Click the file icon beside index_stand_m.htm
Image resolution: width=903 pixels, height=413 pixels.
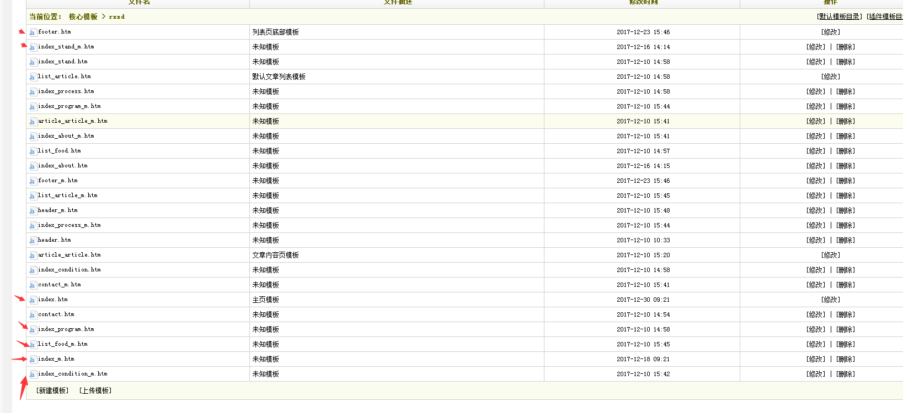tap(33, 47)
